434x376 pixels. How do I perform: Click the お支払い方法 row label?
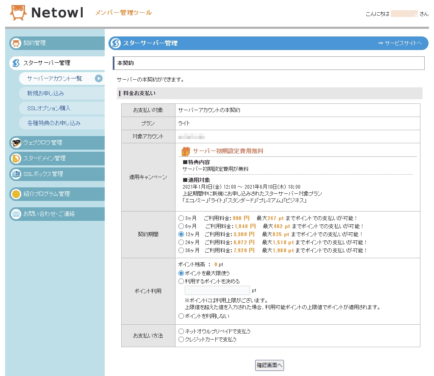(x=148, y=336)
